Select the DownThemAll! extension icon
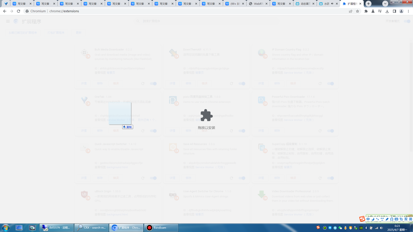The height and width of the screenshot is (232, 413). click(x=173, y=53)
